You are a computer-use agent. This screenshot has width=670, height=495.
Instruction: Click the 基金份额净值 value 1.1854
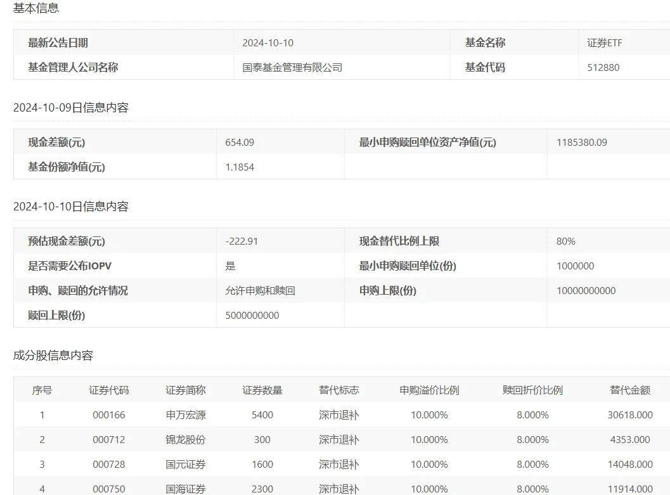[239, 167]
